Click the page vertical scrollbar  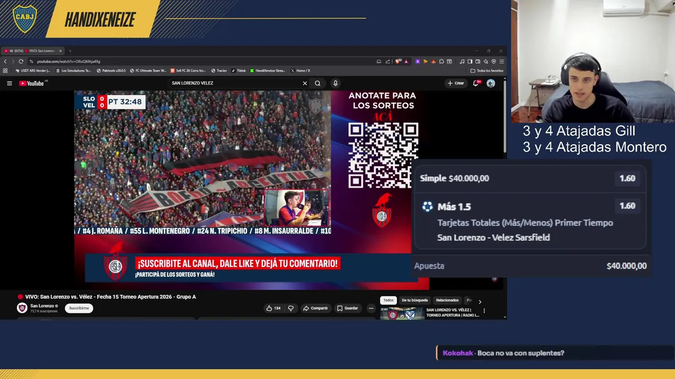(x=505, y=116)
